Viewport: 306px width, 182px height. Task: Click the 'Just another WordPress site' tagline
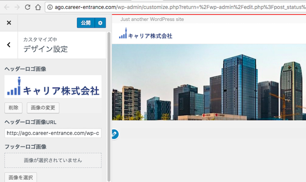click(x=152, y=19)
